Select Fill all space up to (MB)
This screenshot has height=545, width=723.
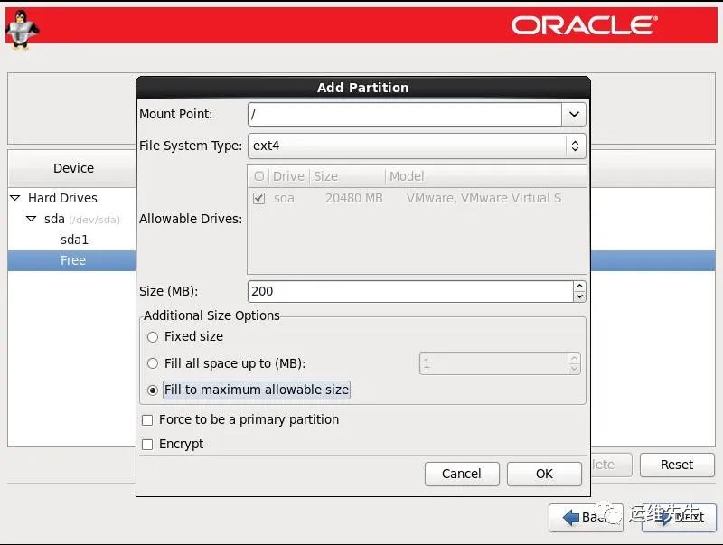pos(153,364)
